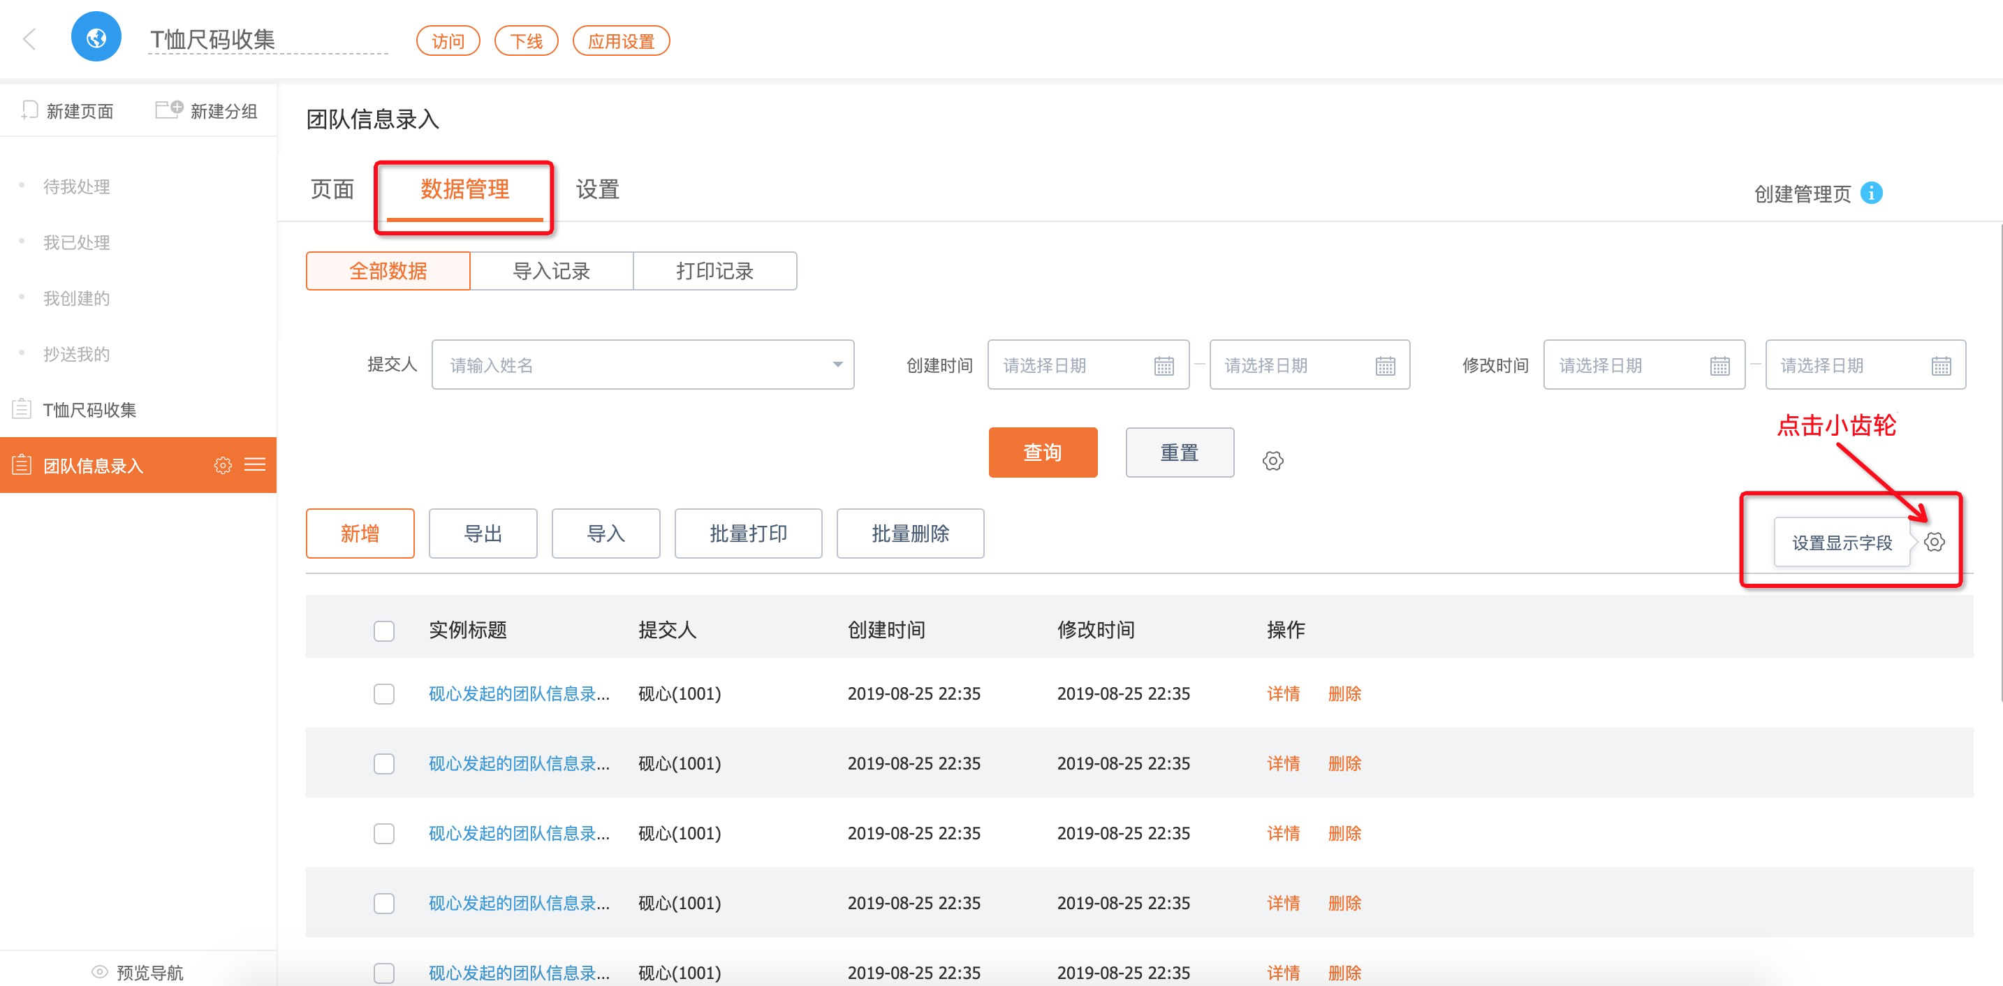Click the blue globe app icon

(x=96, y=37)
